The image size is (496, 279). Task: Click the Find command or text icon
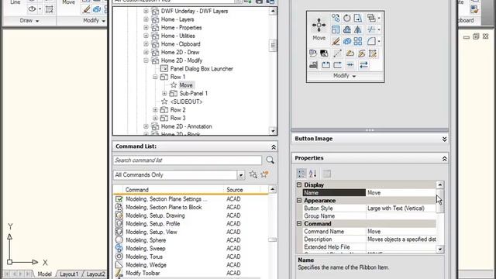coord(253,174)
